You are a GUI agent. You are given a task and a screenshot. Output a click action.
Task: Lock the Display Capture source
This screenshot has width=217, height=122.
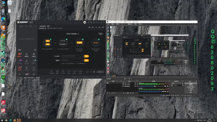pos(137,86)
